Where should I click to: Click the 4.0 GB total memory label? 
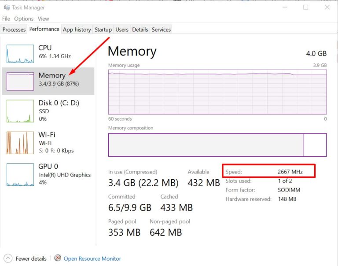point(316,53)
